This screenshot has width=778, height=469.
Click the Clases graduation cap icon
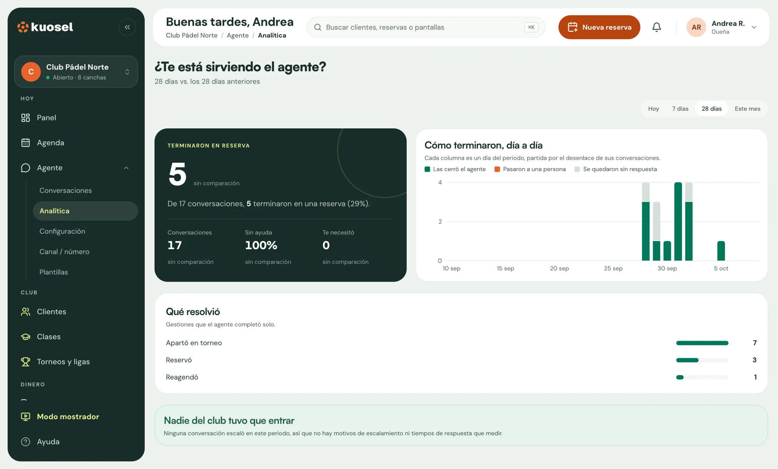26,336
